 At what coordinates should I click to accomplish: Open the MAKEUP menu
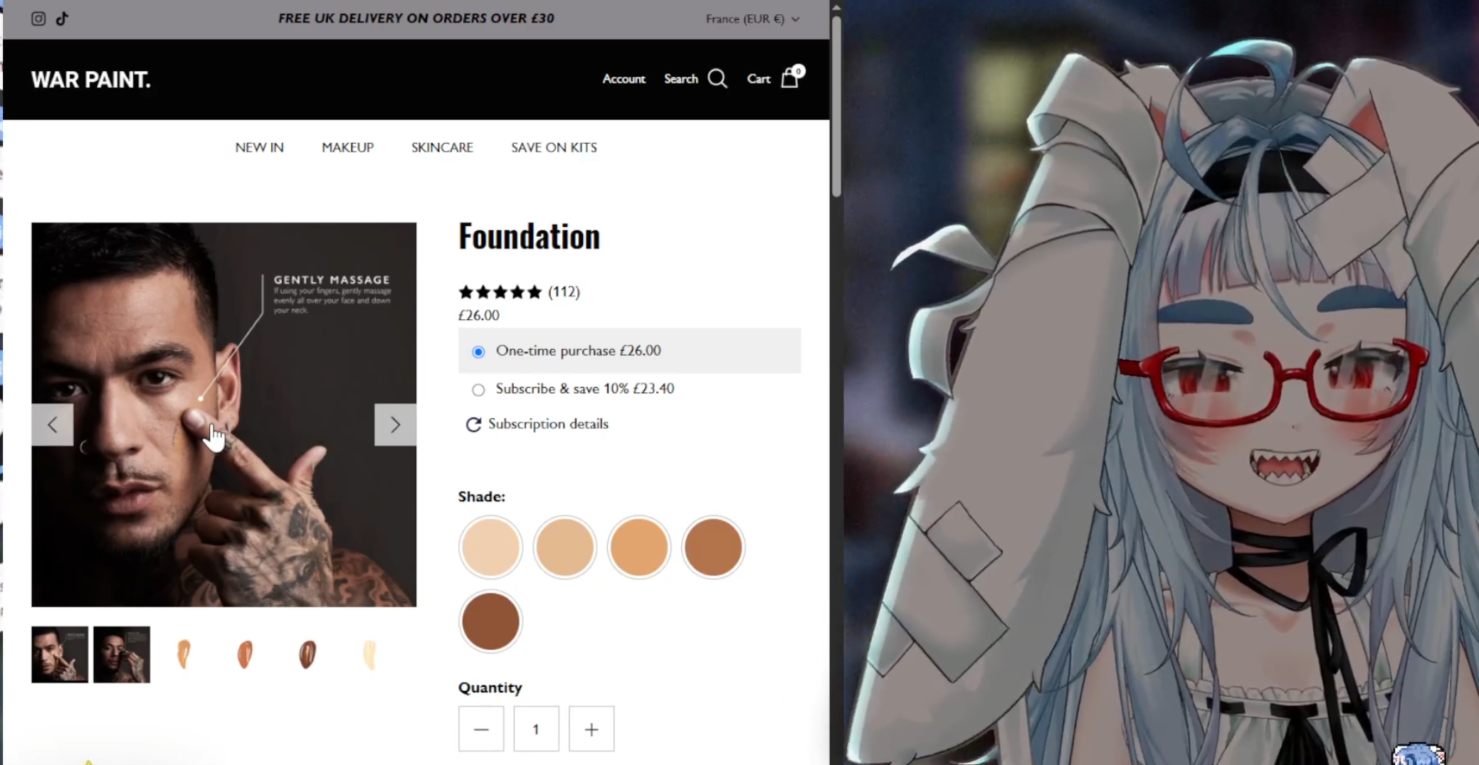point(347,147)
